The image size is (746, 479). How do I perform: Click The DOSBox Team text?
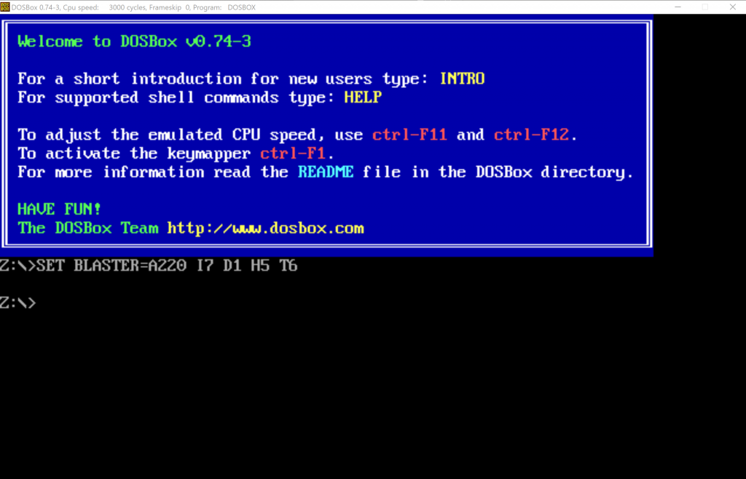(88, 228)
